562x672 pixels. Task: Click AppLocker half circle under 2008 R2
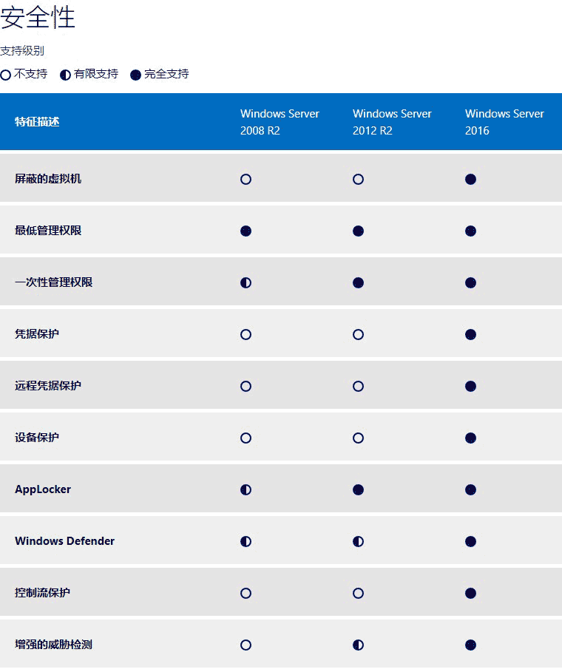[x=246, y=489]
